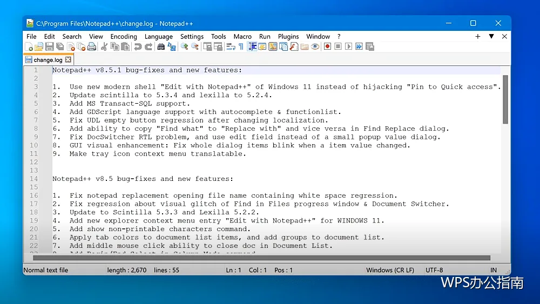
Task: Open the Run menu
Action: (265, 37)
